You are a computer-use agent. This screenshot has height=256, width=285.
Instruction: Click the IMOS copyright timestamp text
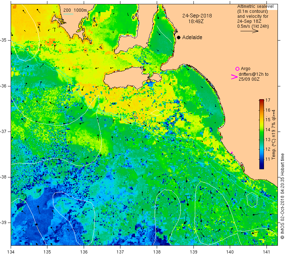[282, 196]
